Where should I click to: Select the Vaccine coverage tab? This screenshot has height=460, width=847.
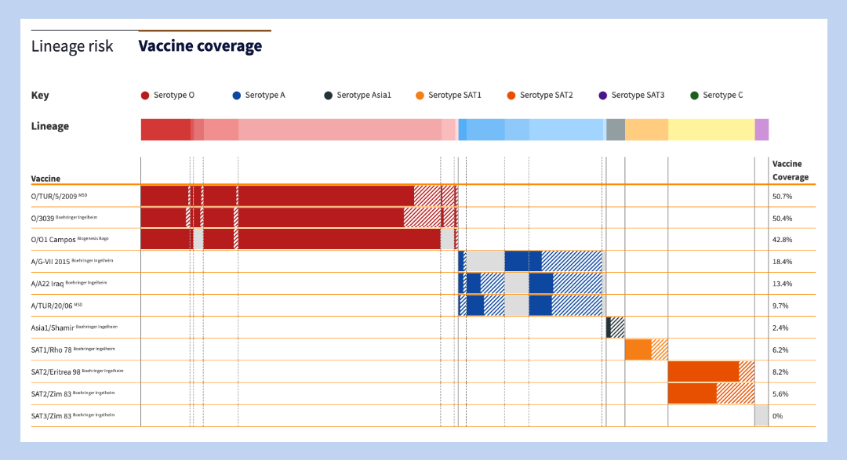(200, 46)
